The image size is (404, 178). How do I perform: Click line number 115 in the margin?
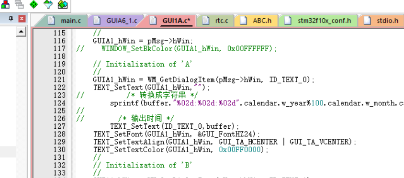[59, 33]
